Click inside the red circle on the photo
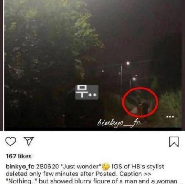Screen dimensions: 185x184 140,102
